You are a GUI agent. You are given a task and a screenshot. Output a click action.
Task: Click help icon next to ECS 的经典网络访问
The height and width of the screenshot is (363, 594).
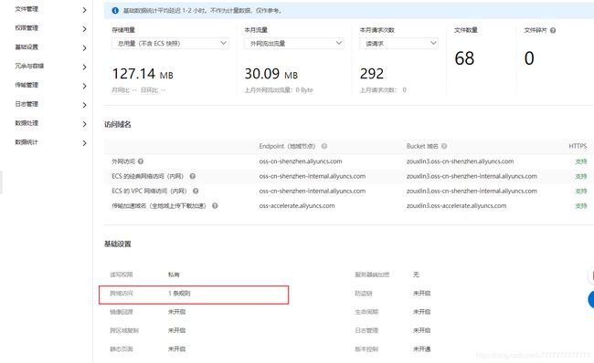(x=193, y=176)
